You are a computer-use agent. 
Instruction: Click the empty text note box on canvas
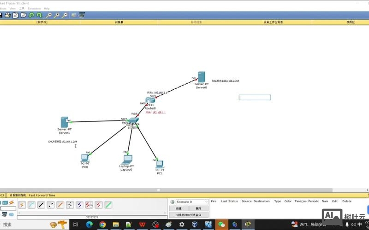click(255, 98)
